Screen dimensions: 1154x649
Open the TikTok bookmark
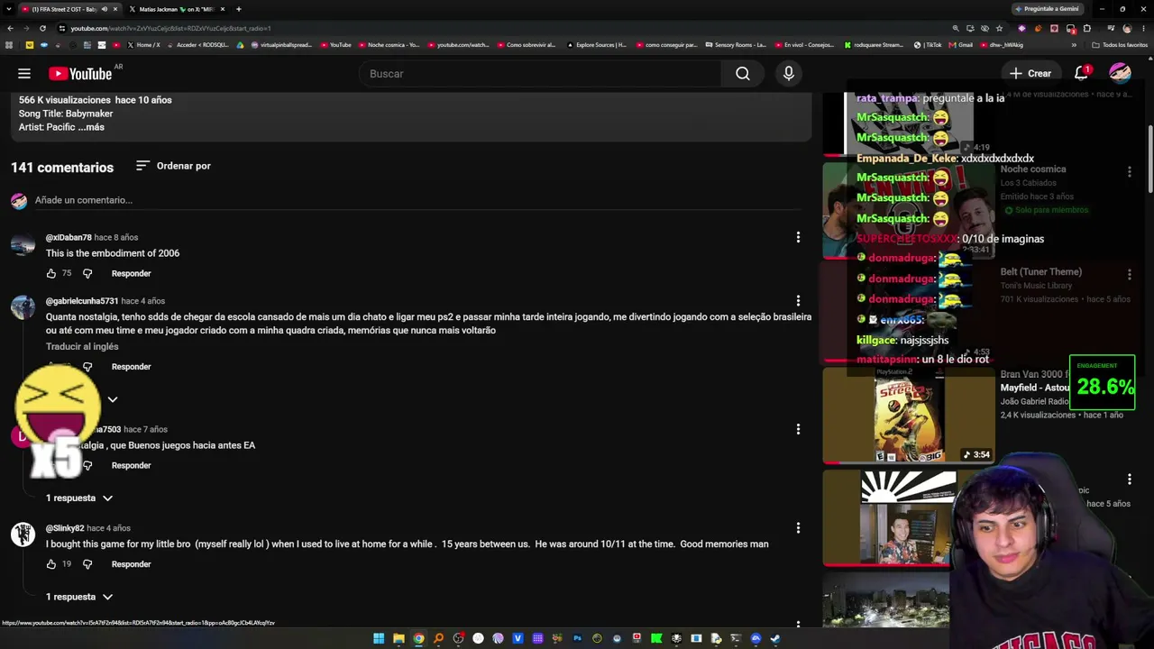pyautogui.click(x=928, y=44)
